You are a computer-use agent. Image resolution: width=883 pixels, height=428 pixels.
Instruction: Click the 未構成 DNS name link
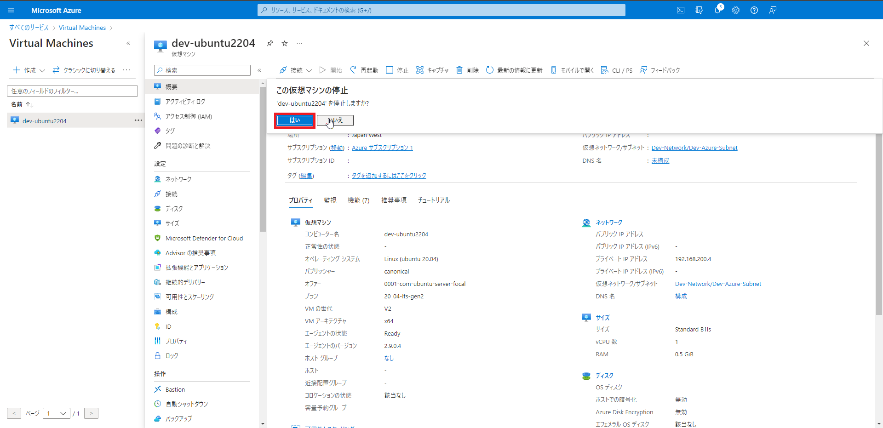coord(660,160)
